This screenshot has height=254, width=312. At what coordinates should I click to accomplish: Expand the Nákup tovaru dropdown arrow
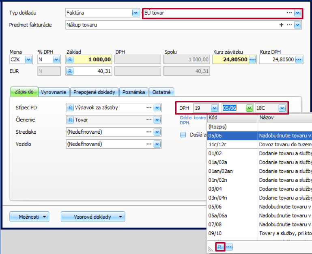[297, 25]
